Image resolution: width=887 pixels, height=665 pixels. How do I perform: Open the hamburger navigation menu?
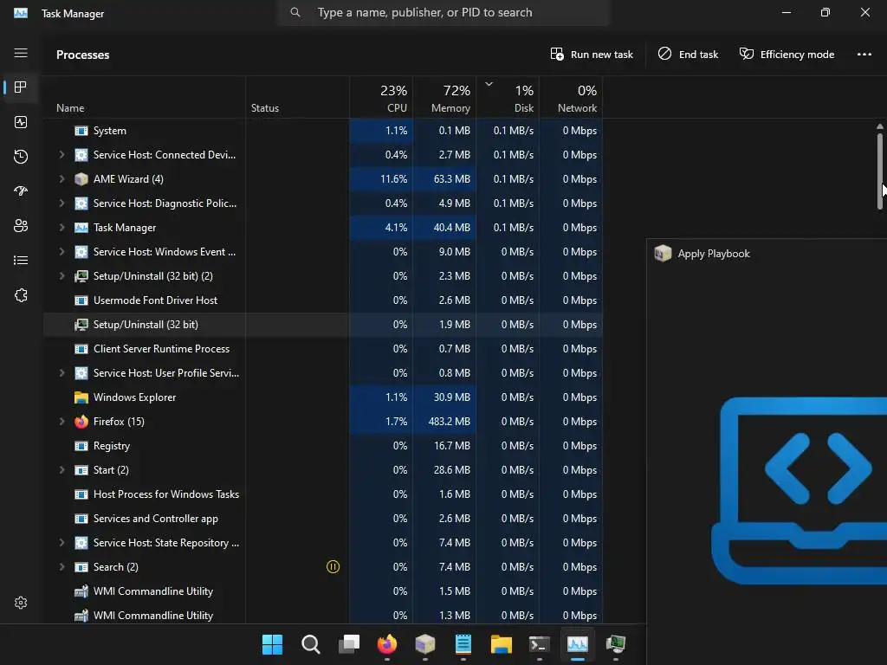coord(21,53)
